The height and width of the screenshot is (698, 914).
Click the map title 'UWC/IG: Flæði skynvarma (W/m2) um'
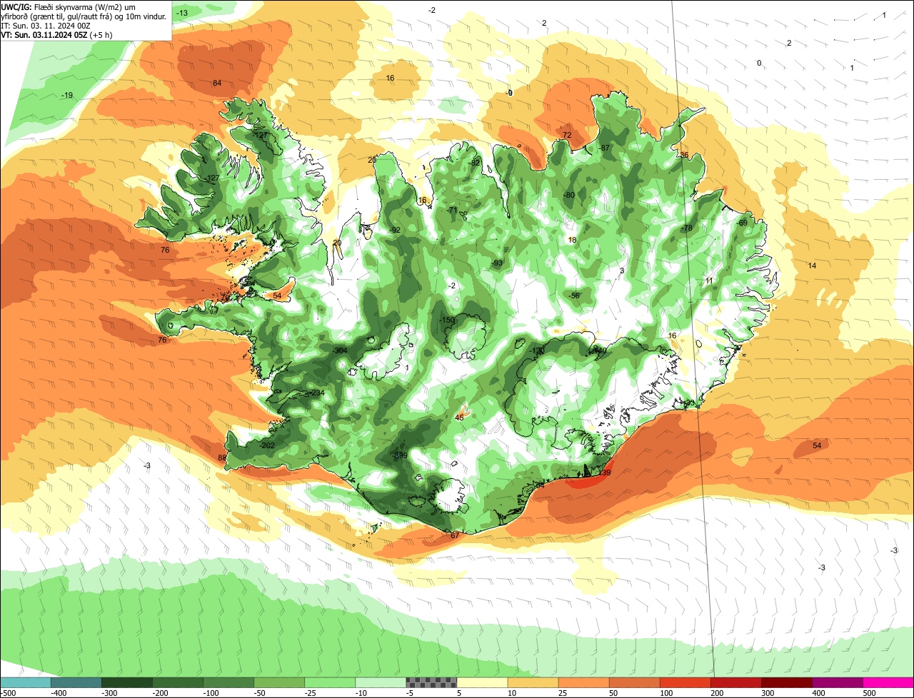pyautogui.click(x=69, y=6)
